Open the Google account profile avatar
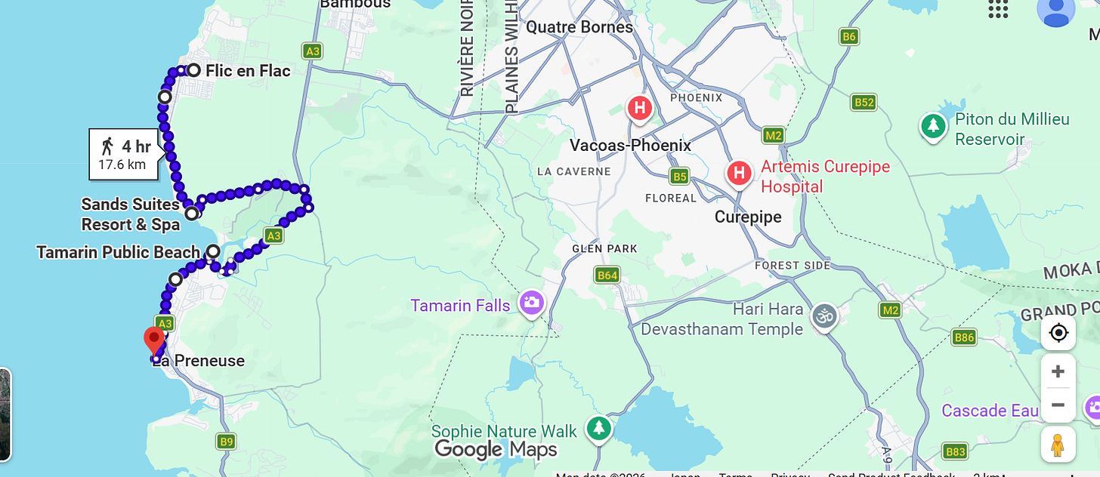Screen dimensions: 1100x477 click(x=1056, y=10)
